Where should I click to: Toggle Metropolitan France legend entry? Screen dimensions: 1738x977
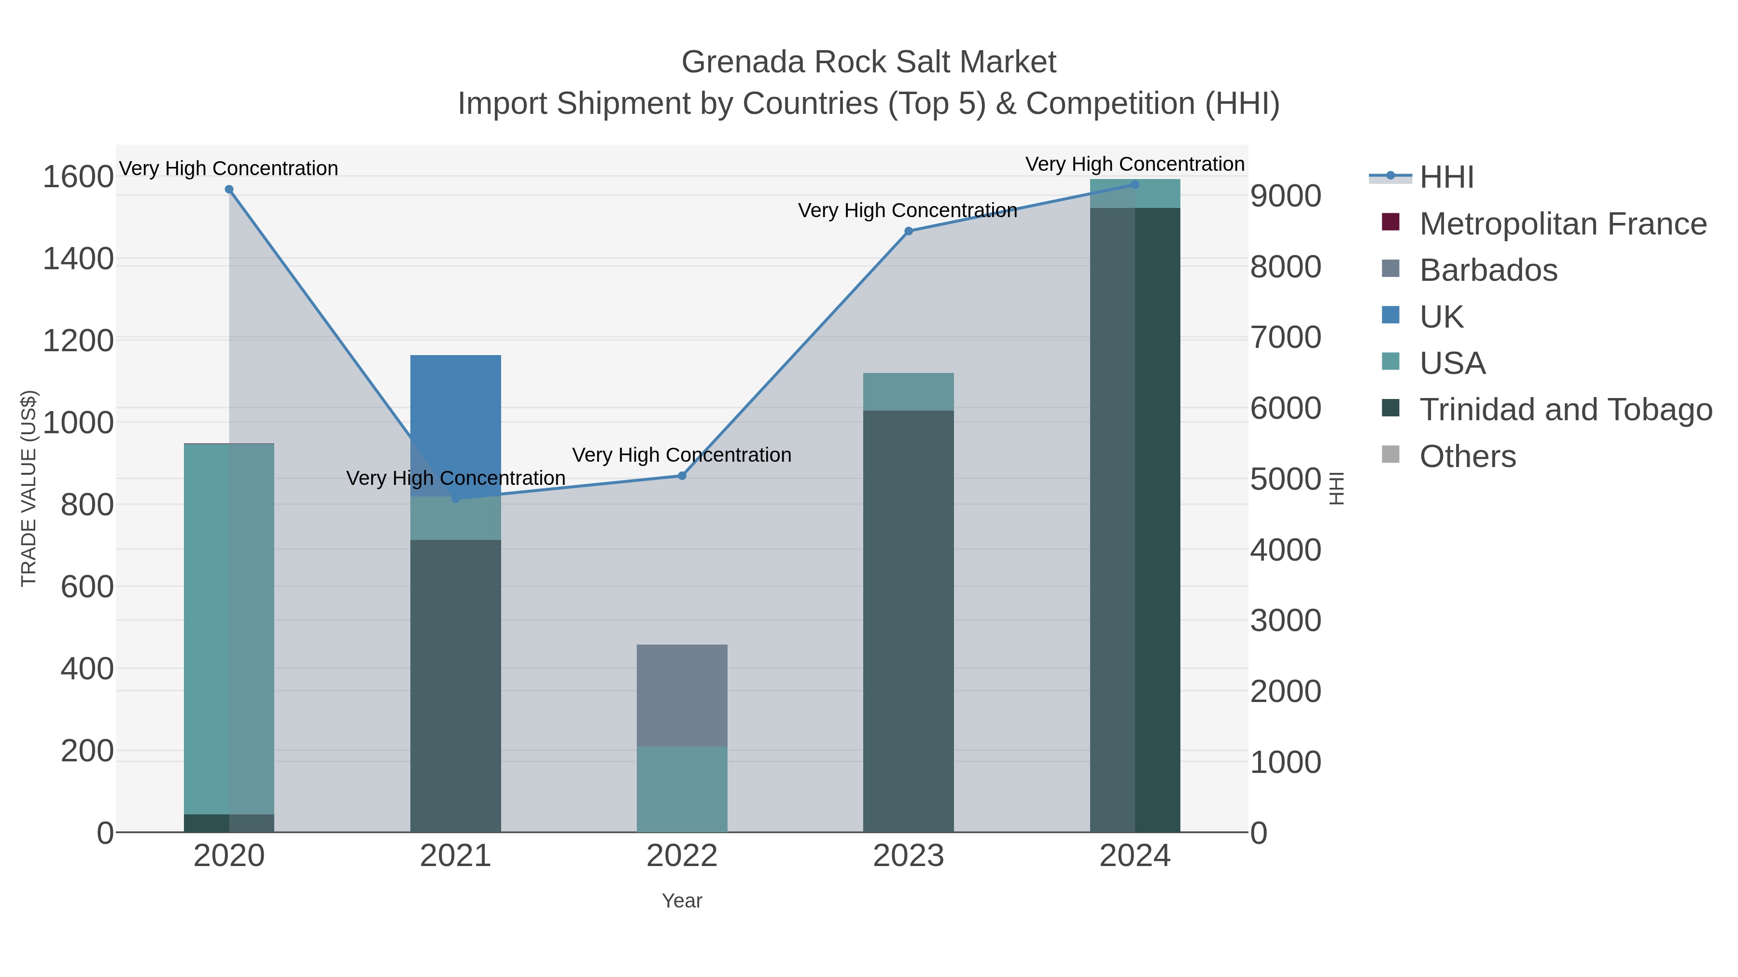[x=1544, y=223]
